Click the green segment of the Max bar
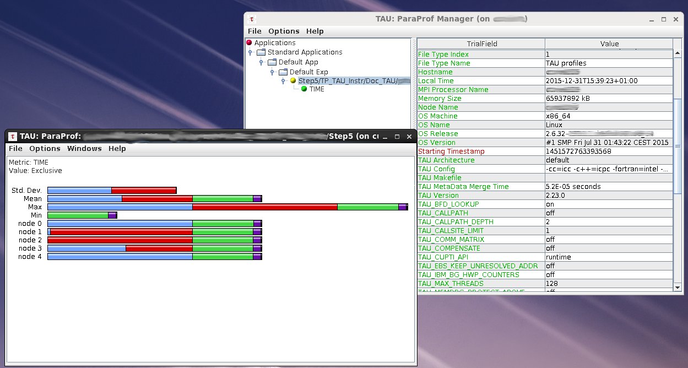 [368, 207]
